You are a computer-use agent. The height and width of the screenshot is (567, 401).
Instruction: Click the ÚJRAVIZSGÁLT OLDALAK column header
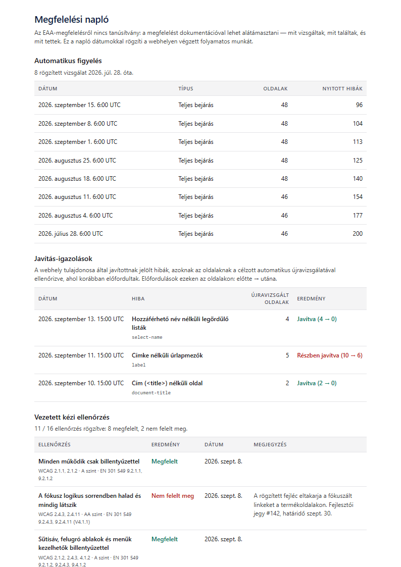270,299
